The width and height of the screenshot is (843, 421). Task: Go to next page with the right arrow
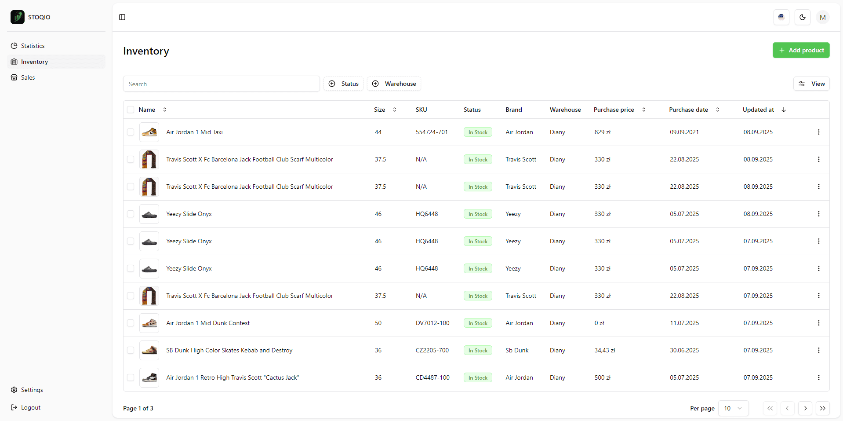coord(805,408)
